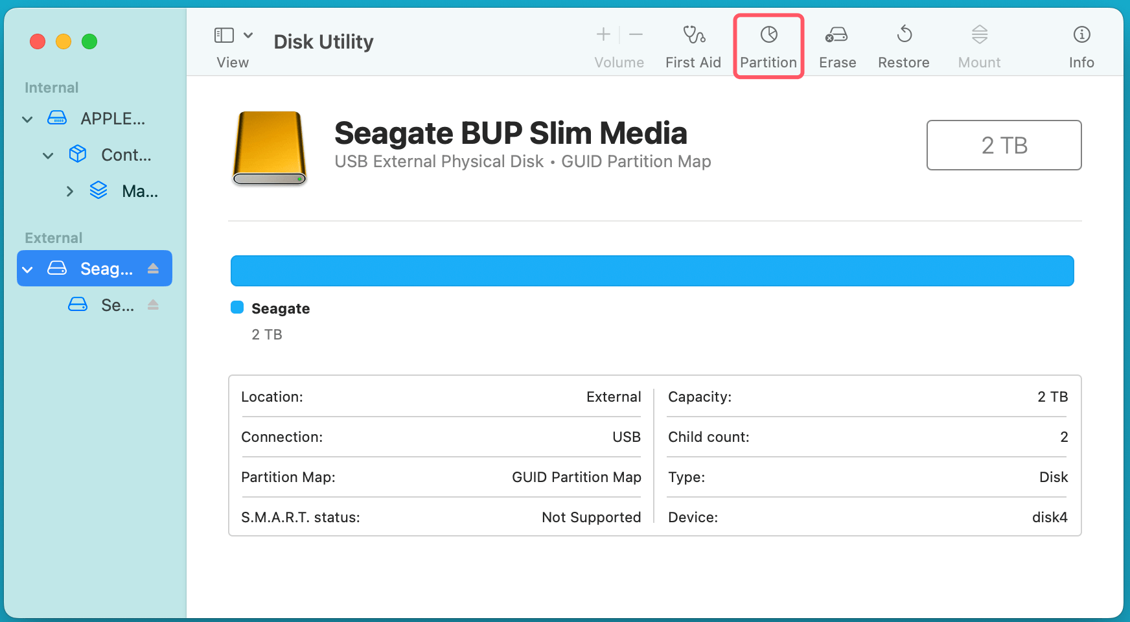Eject the Seagate child volume
Screen dimensions: 1130x622
pos(153,305)
